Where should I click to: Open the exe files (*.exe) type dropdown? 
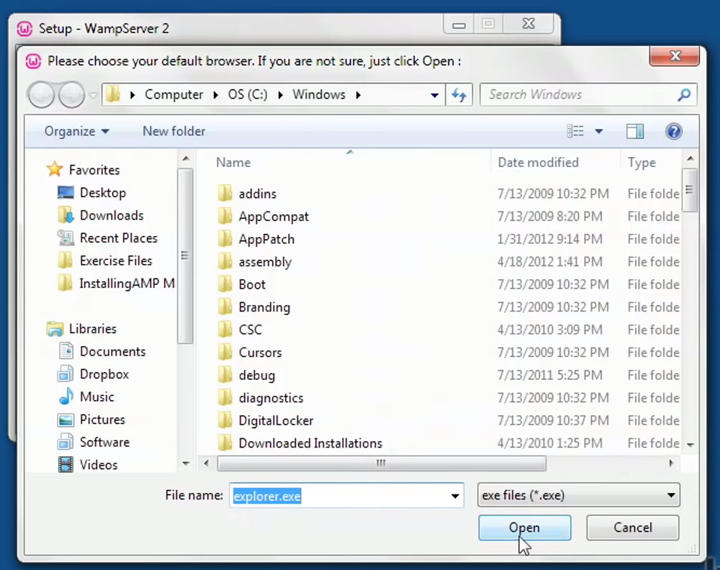click(x=579, y=495)
